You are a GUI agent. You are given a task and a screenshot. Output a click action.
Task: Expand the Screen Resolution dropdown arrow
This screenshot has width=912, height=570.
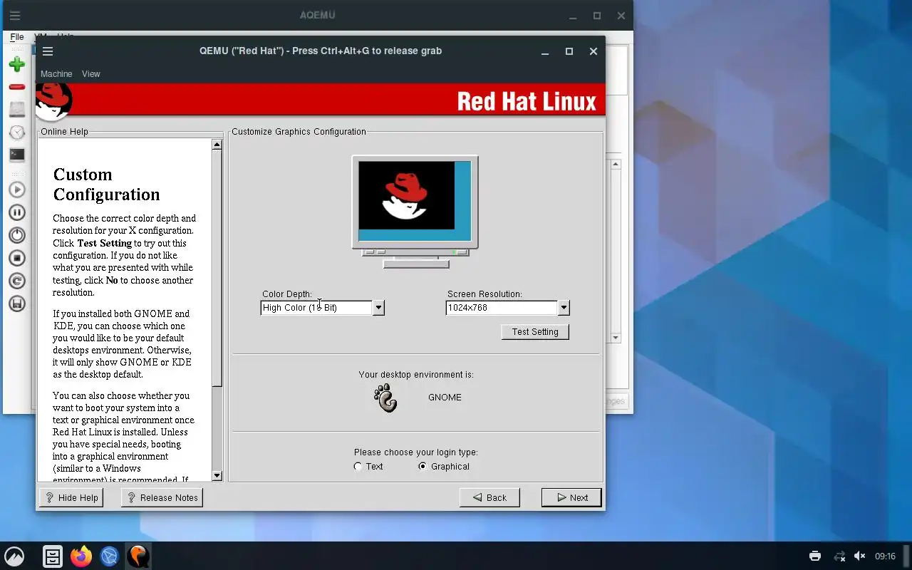point(564,308)
